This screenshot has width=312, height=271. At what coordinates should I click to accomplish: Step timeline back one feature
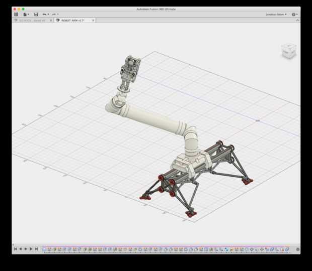click(21, 249)
